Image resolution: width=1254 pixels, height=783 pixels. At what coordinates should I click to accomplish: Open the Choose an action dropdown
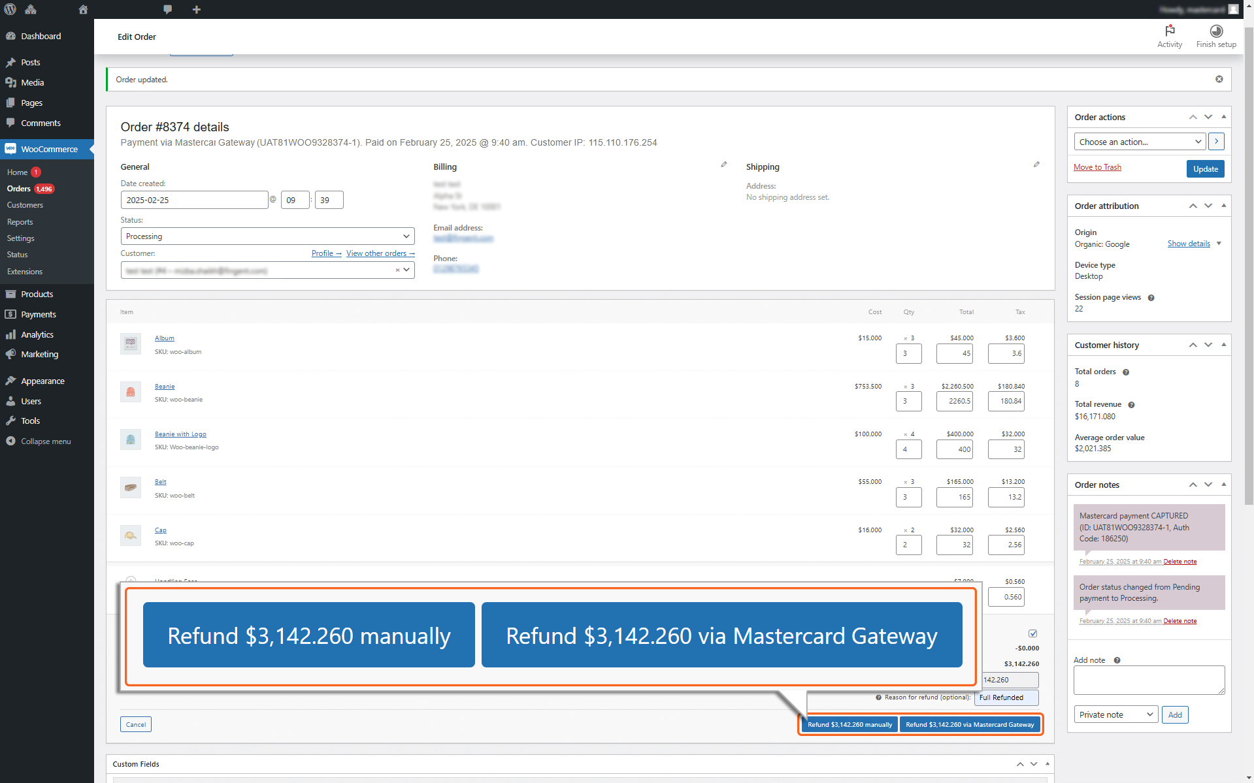click(x=1140, y=142)
